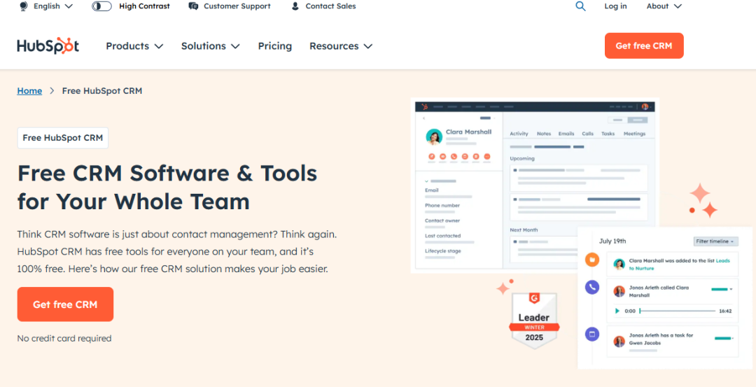Click the HubSpot logo
The image size is (756, 387).
coord(48,45)
